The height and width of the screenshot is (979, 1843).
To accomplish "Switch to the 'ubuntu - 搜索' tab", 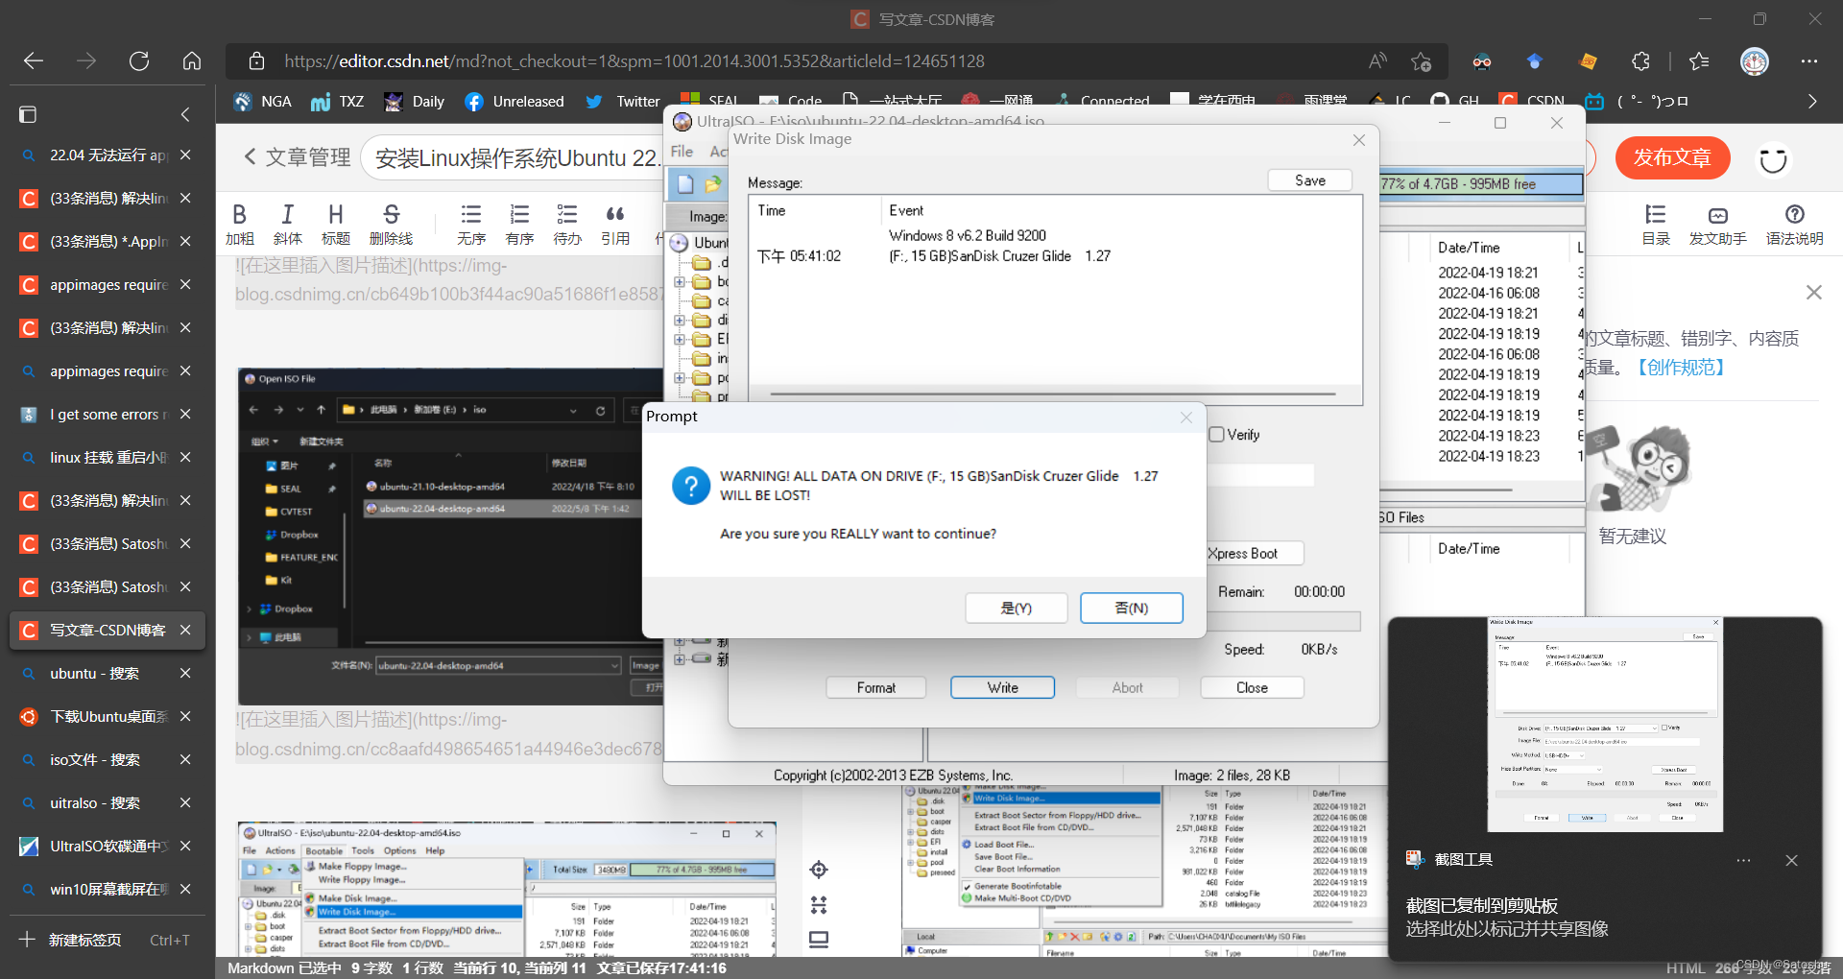I will (x=94, y=673).
